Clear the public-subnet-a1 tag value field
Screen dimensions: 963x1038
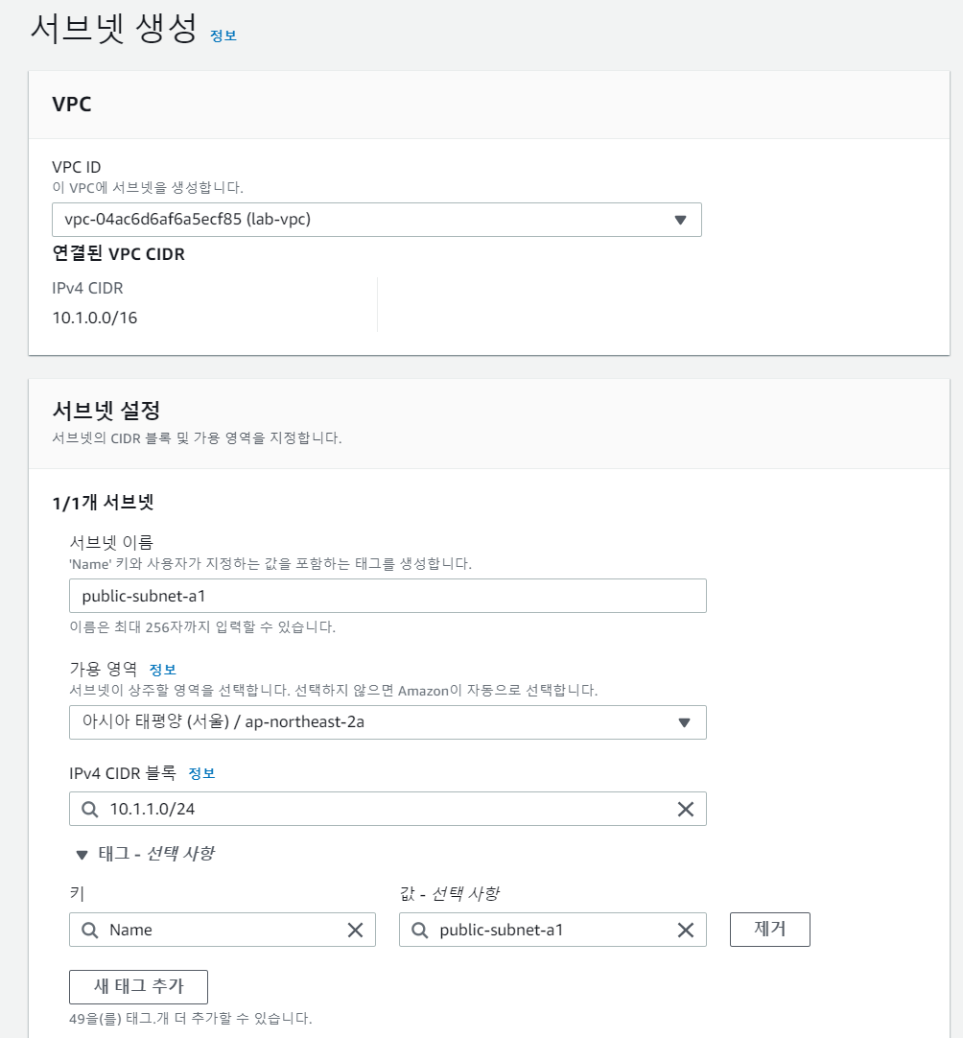click(685, 929)
